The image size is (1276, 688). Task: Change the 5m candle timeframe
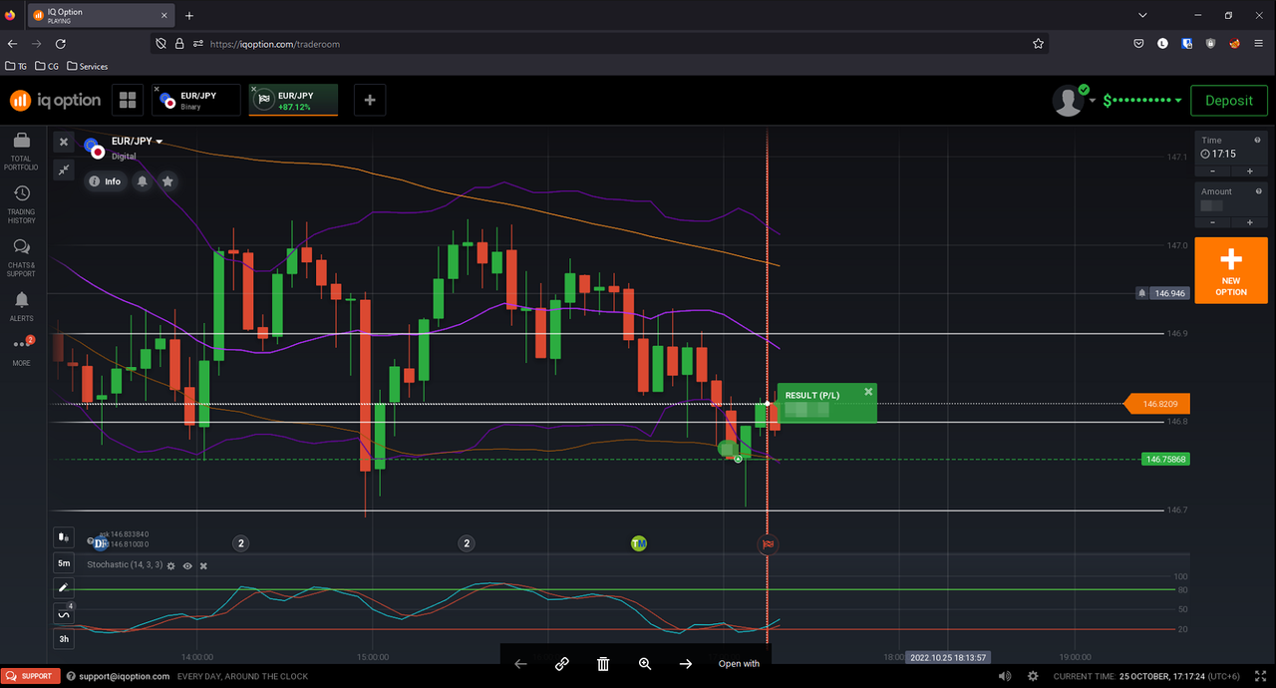pyautogui.click(x=64, y=563)
